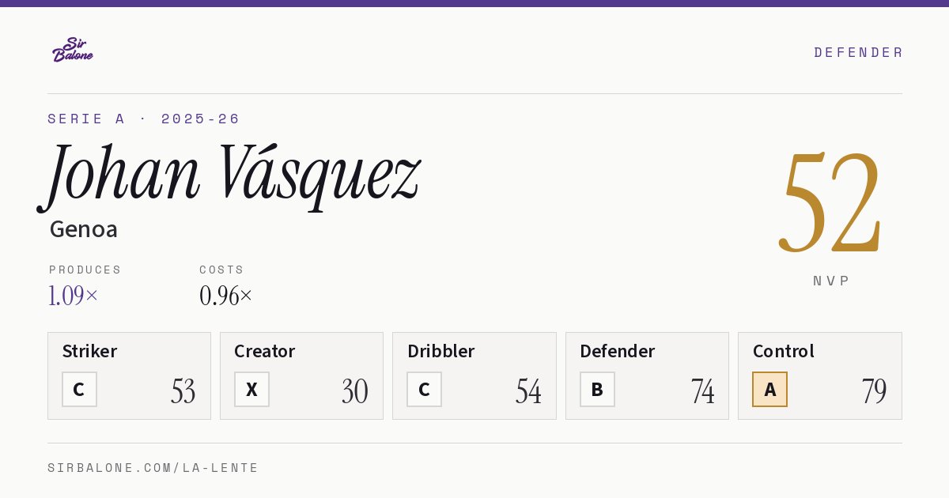Click the Sir Balone logo
Screen dimensions: 949x498
point(73,50)
